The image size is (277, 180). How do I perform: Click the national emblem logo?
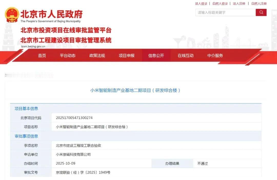pos(12,15)
